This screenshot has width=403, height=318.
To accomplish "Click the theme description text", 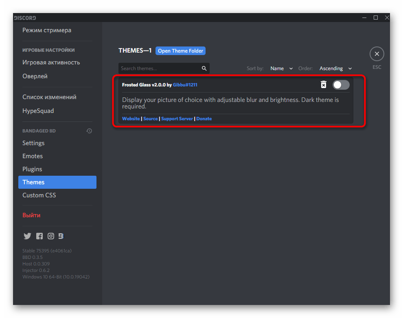I will tap(230, 103).
